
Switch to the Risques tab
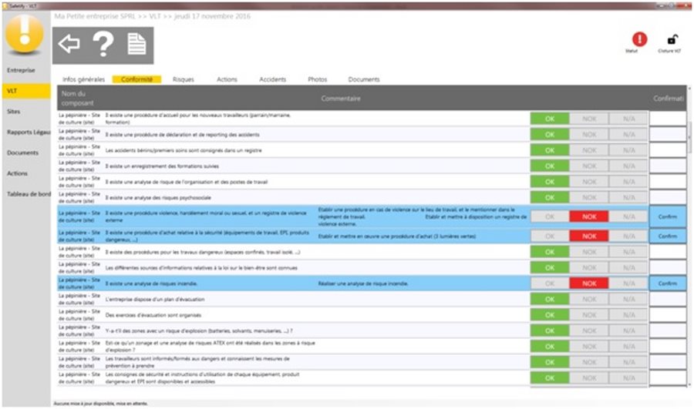184,79
